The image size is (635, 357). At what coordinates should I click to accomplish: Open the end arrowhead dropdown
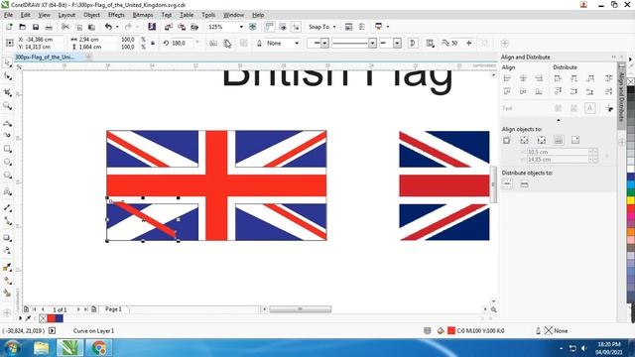pos(397,43)
